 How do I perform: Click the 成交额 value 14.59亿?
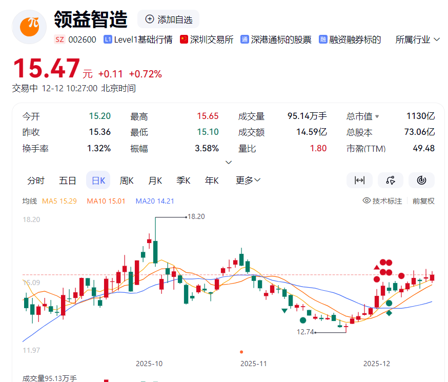click(x=312, y=132)
